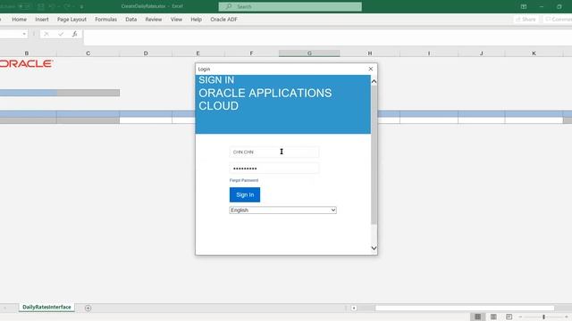Screen dimensions: 572x321
Task: Click the username field in Login dialog
Action: click(274, 152)
